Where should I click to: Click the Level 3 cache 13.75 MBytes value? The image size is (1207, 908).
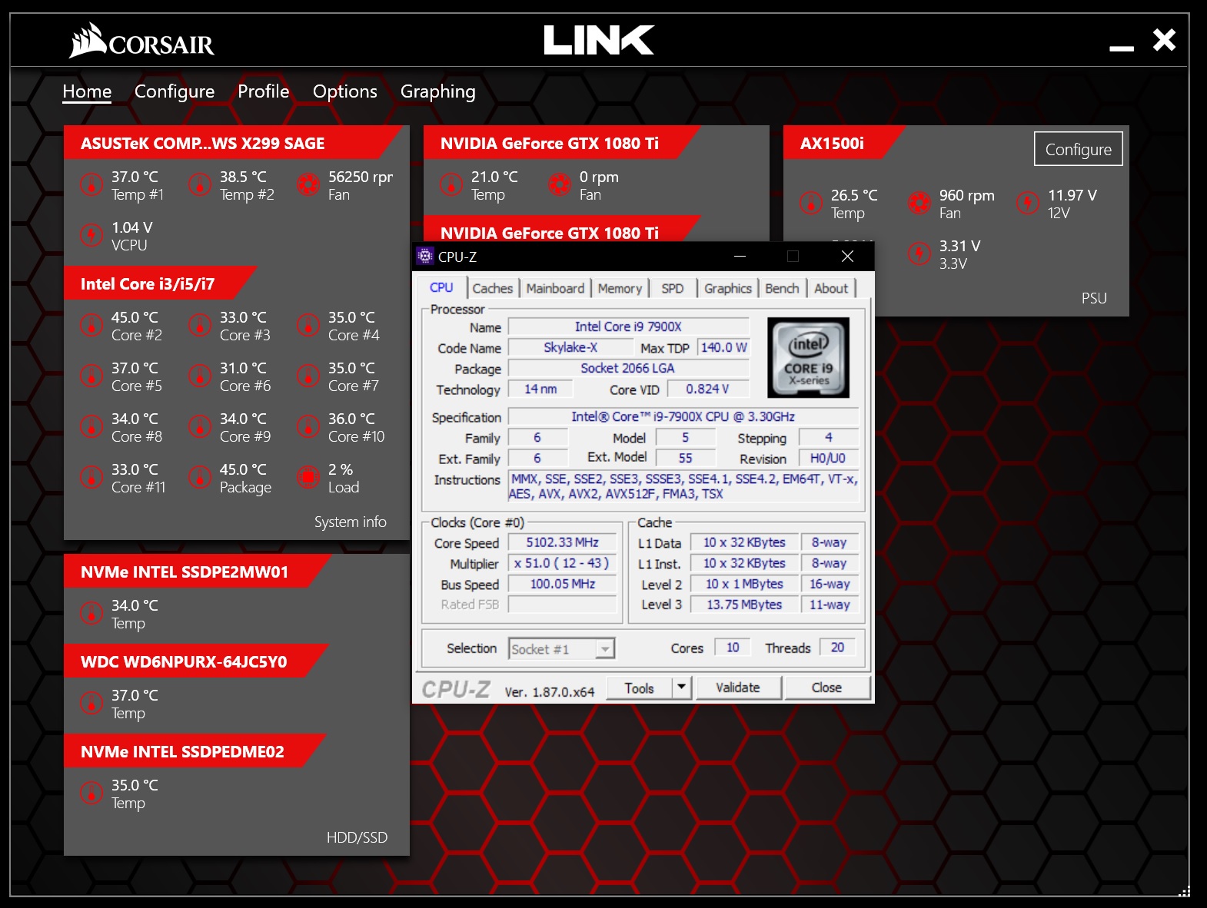pos(744,605)
